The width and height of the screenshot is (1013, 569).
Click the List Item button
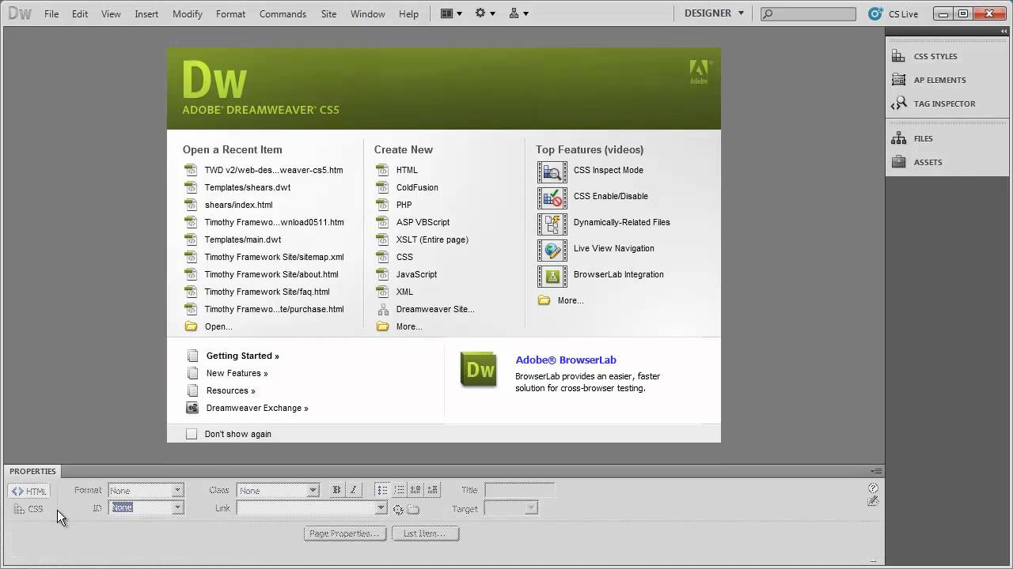[x=425, y=533]
